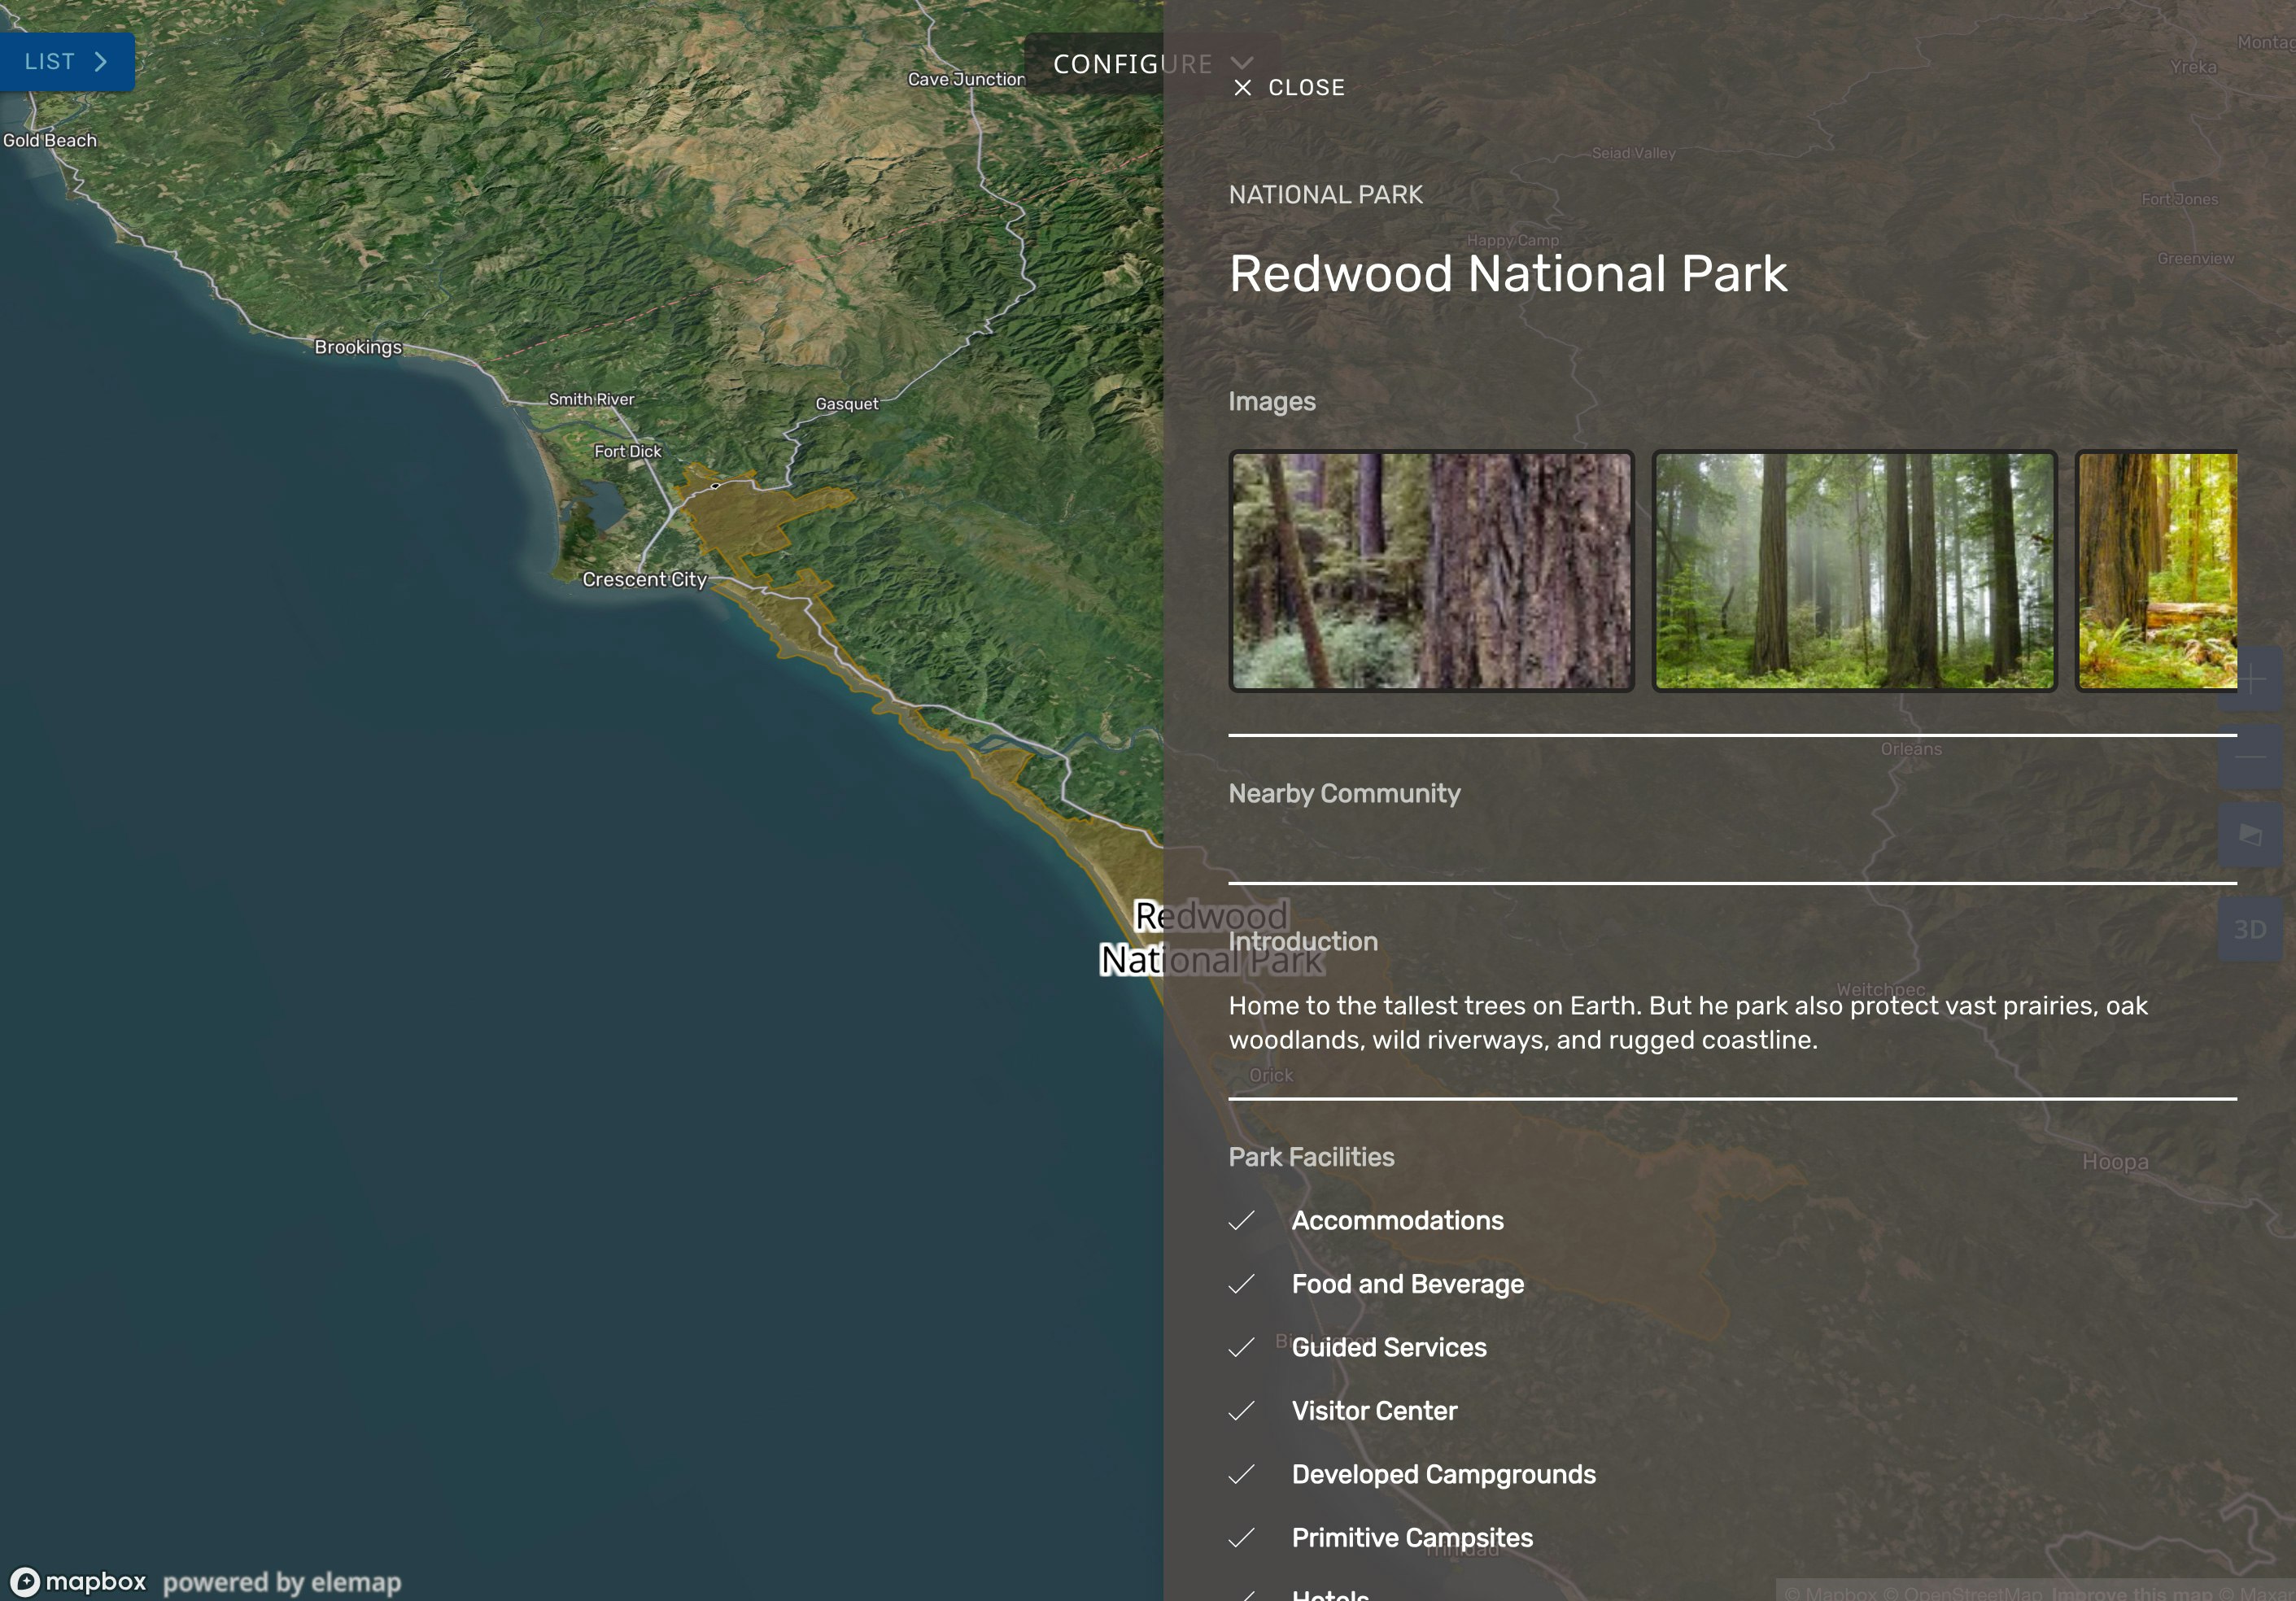Click the powered by elemap link
The image size is (2296, 1601).
[283, 1582]
